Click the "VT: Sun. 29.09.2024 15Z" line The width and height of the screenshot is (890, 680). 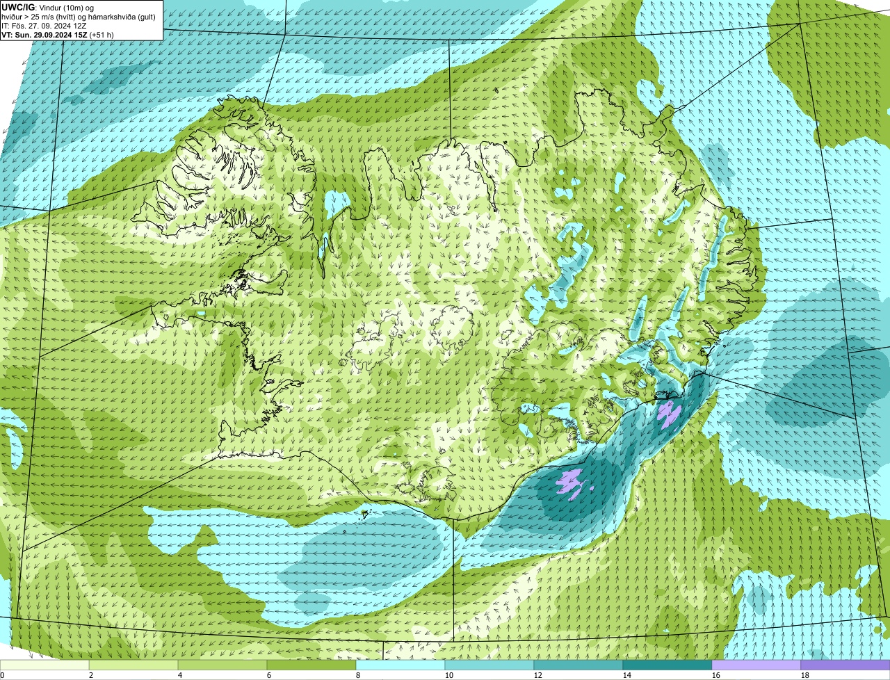(x=44, y=35)
